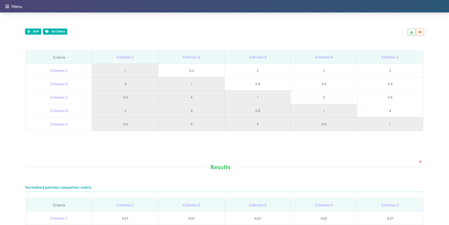Click grey cell 1 at Criterion 4 row, Criterion 1 column
Screen dimensions: 449x225
click(125, 111)
